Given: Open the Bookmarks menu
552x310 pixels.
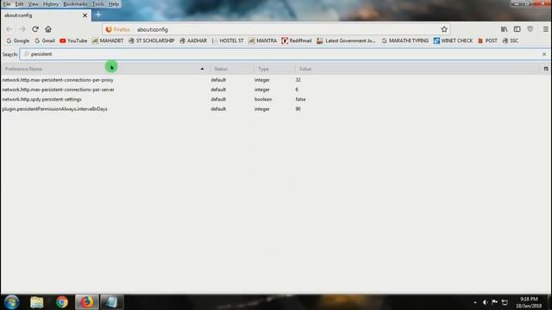Looking at the screenshot, I should coord(75,3).
